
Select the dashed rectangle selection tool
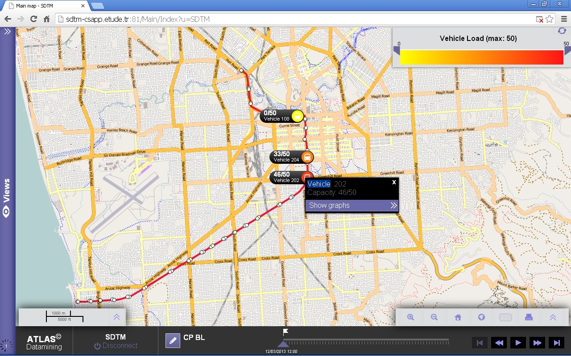505,317
